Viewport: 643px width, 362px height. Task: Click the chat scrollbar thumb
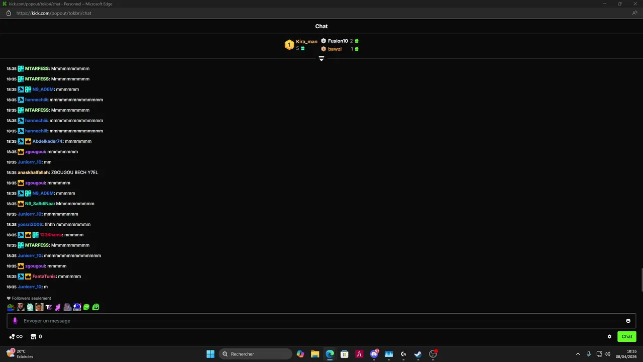tap(641, 280)
